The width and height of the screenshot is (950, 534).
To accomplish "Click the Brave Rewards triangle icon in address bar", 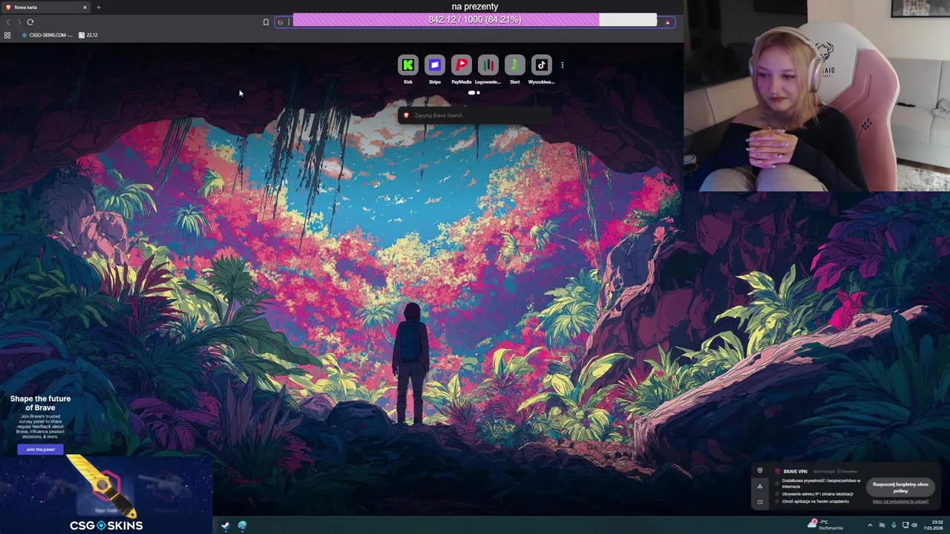I will (x=667, y=22).
